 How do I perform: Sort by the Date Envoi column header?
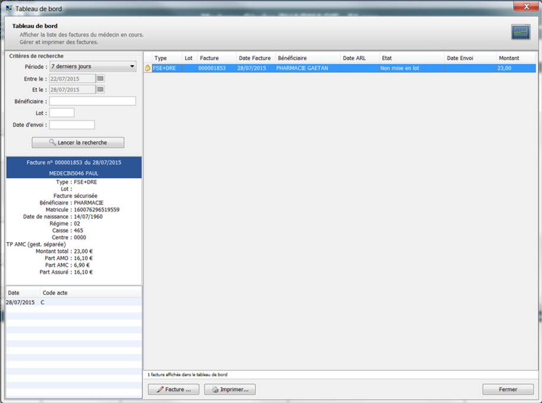tap(470, 58)
